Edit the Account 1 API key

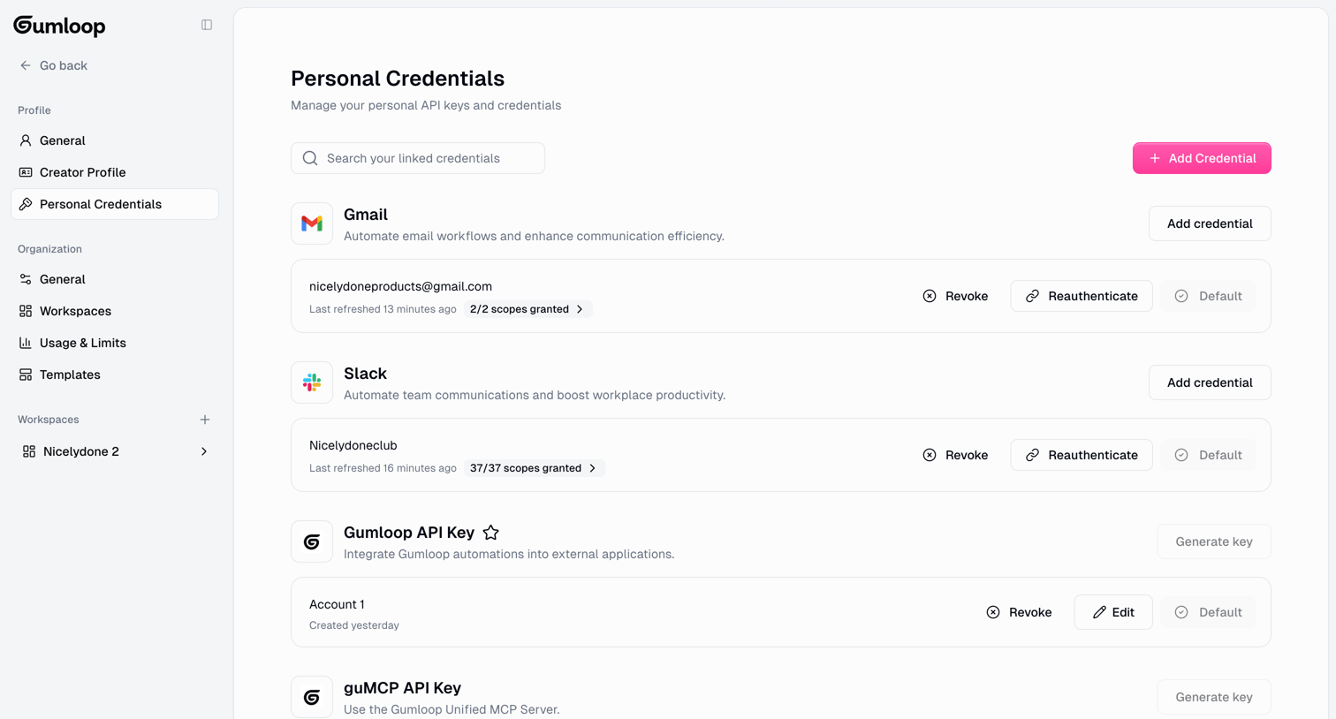[x=1113, y=612]
